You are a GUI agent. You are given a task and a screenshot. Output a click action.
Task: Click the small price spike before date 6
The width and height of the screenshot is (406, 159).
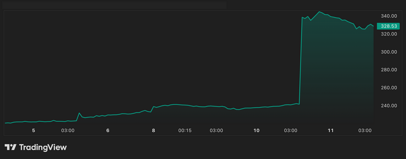pyautogui.click(x=79, y=113)
